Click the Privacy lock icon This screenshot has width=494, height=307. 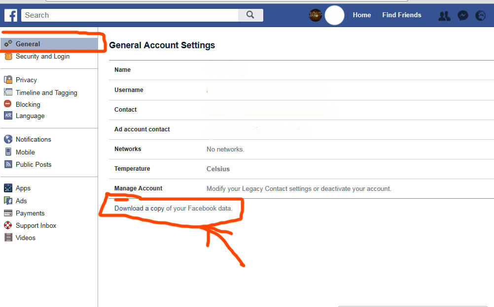coord(8,80)
